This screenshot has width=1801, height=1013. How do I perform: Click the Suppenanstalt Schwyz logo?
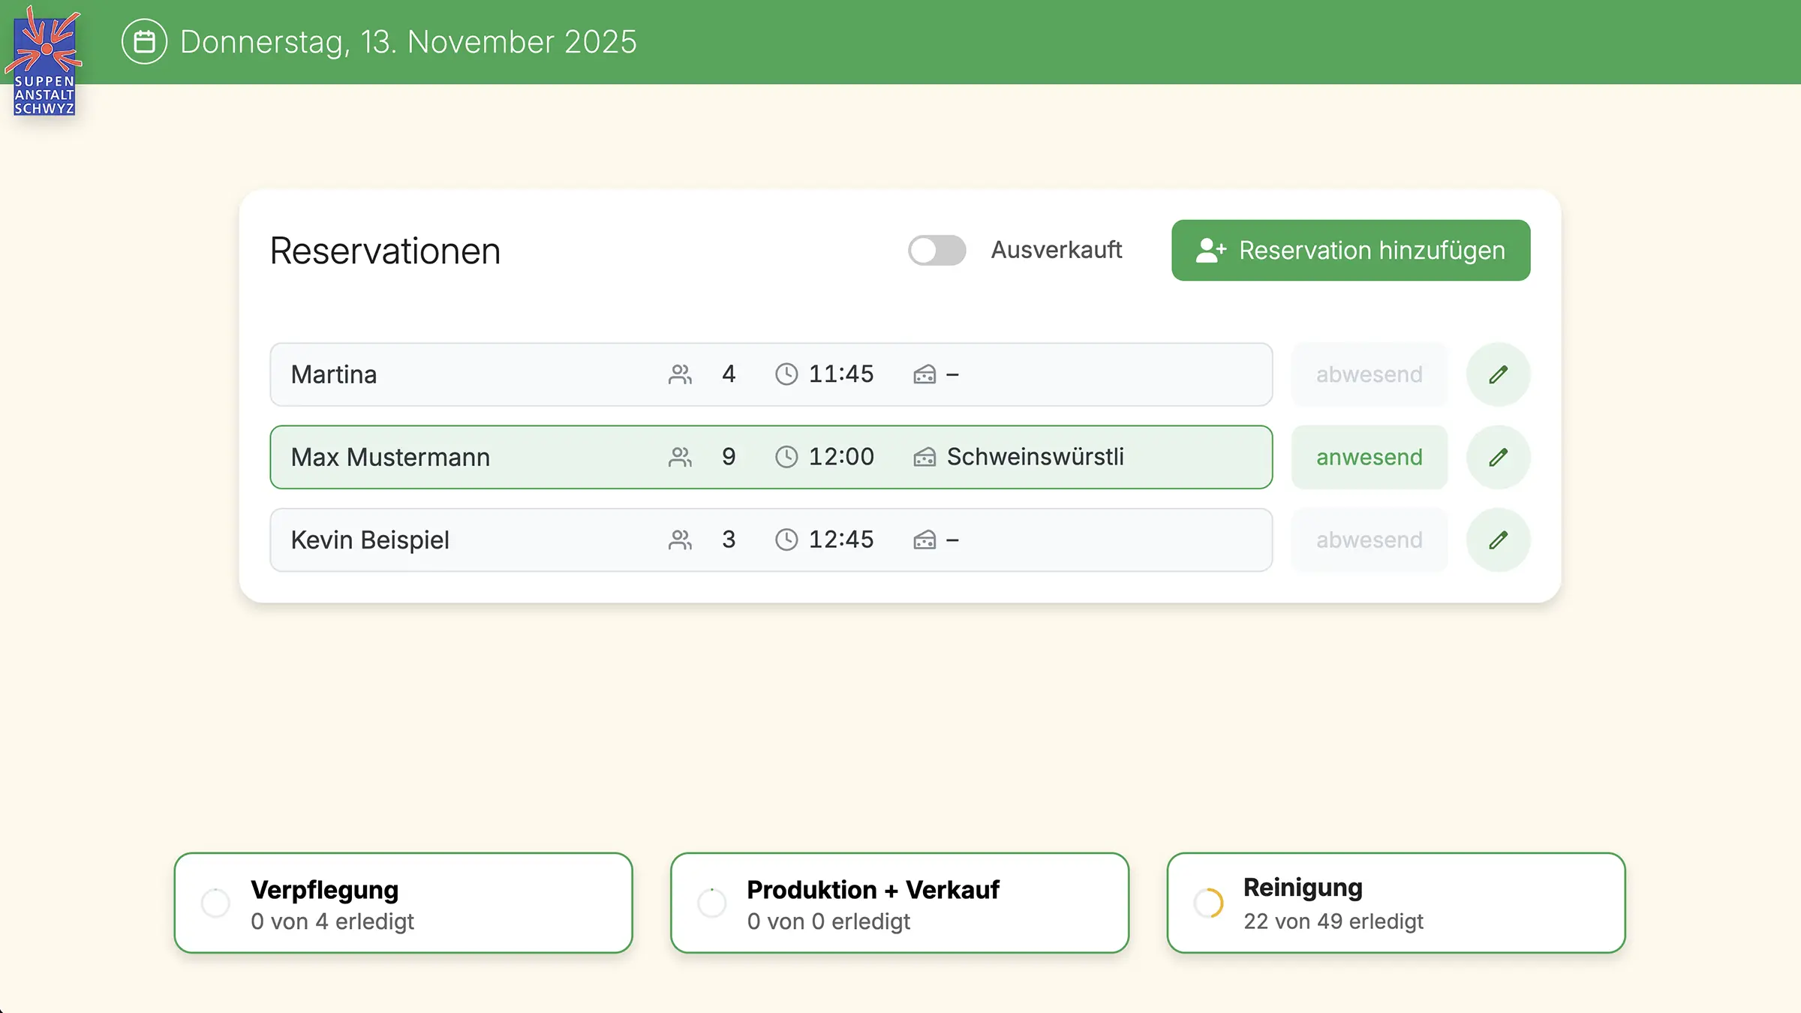tap(44, 62)
